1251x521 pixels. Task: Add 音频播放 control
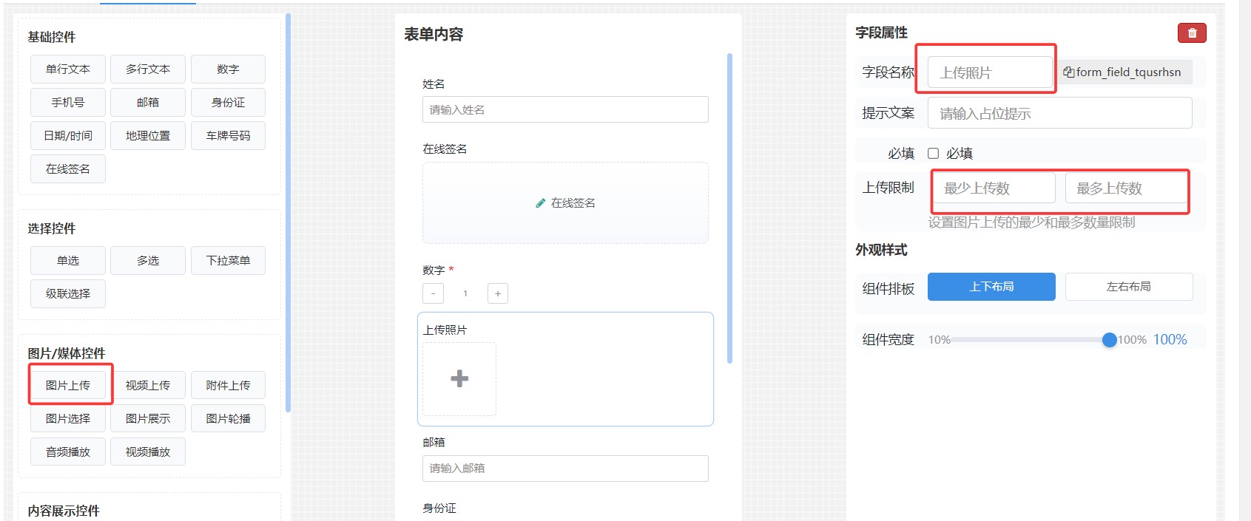(68, 452)
